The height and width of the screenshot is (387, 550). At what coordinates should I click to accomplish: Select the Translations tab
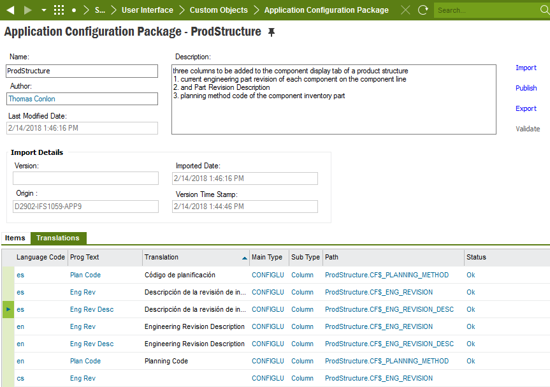(58, 238)
